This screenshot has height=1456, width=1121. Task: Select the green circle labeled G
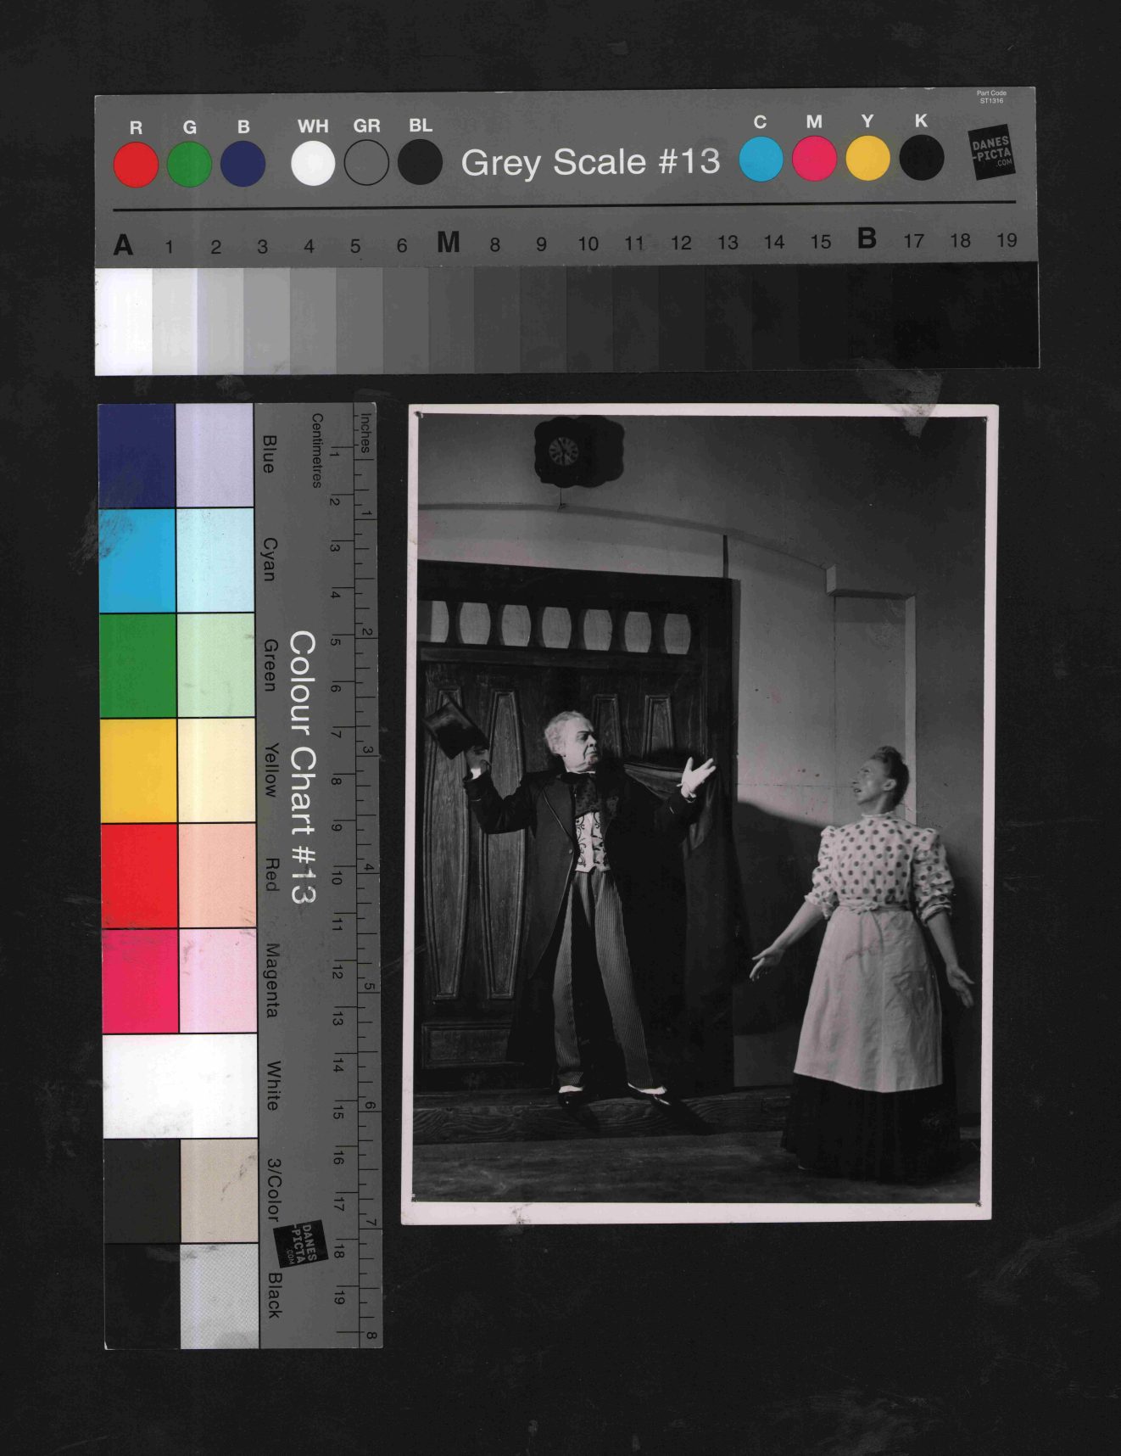(x=189, y=165)
